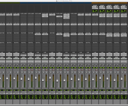Open second send A-E slot on SynthSeq
This screenshot has width=128, height=106.
pos(67,36)
